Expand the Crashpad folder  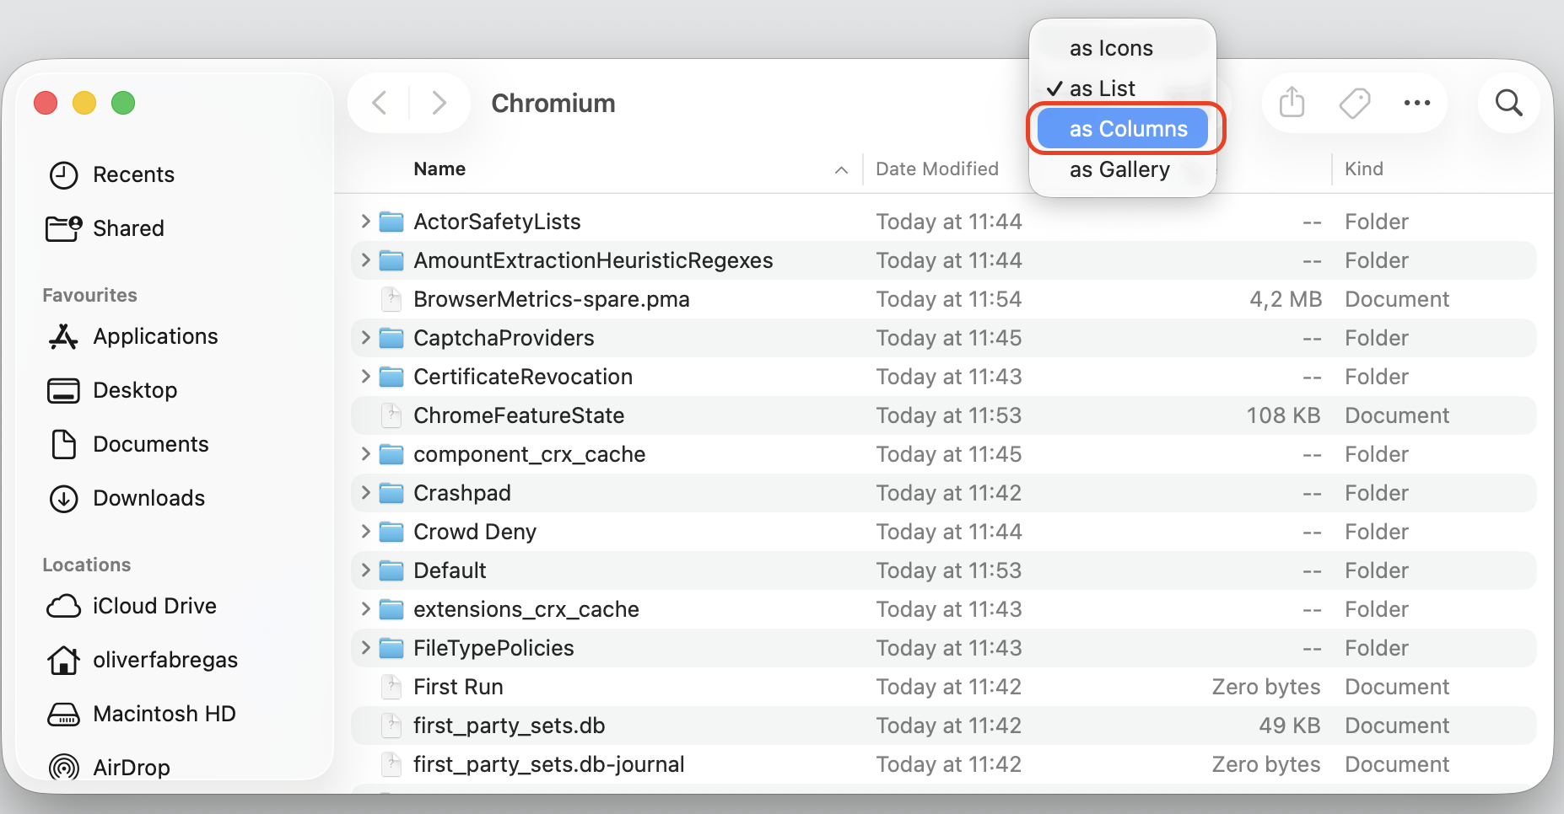[x=365, y=493]
